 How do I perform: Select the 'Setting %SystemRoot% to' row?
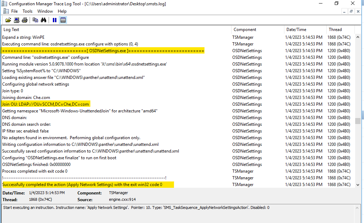pyautogui.click(x=178, y=71)
